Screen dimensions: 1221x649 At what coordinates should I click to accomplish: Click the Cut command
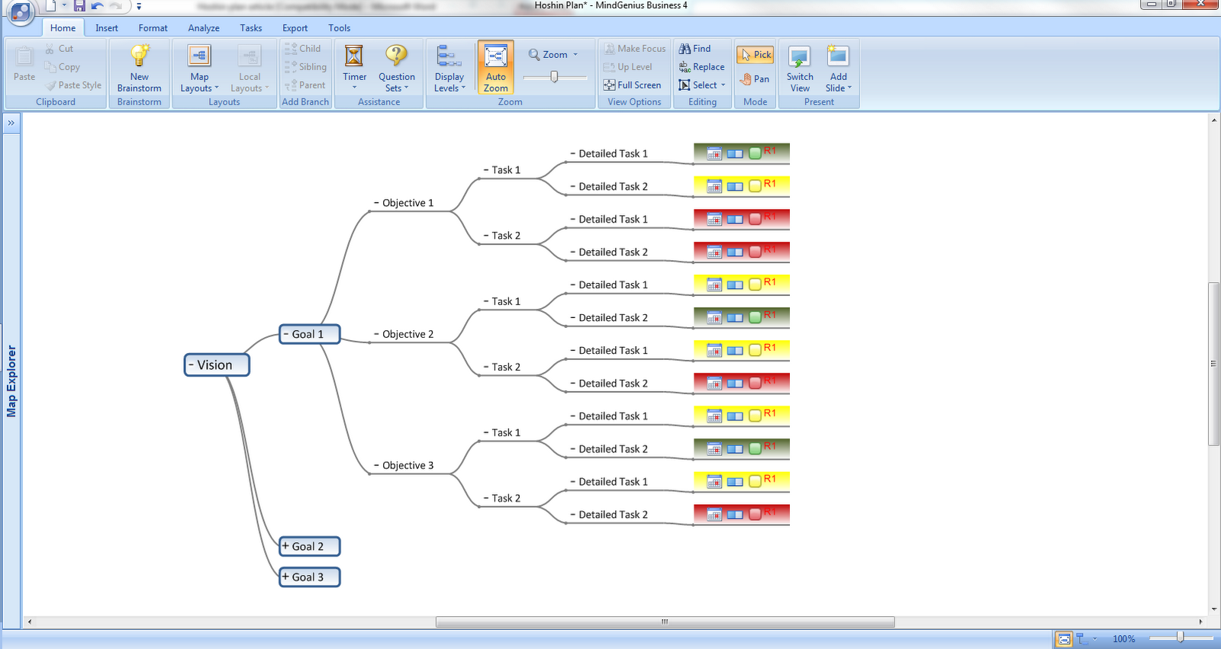(x=59, y=48)
